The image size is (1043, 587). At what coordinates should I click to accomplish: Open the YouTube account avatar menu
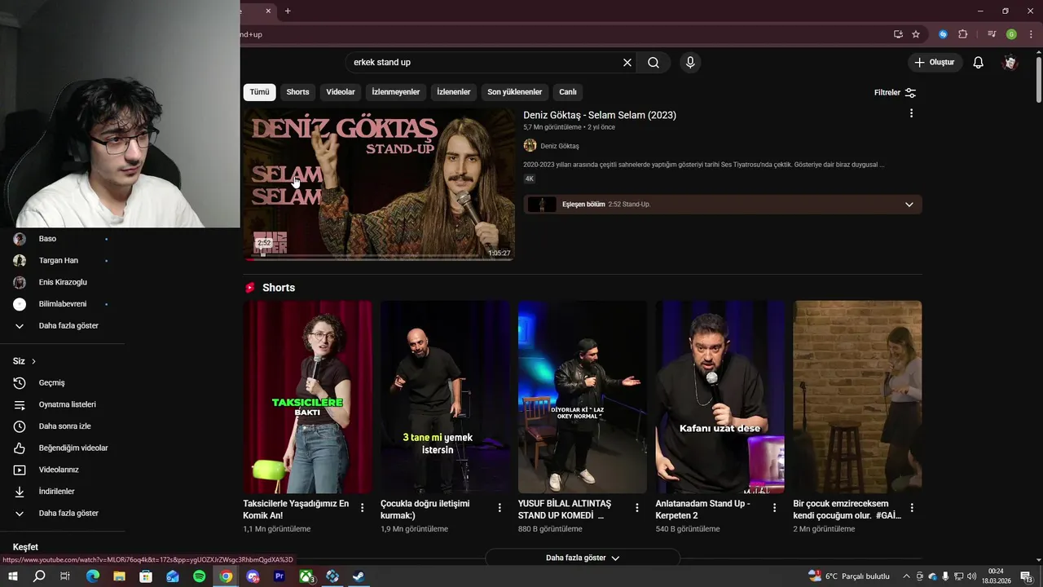click(1010, 63)
